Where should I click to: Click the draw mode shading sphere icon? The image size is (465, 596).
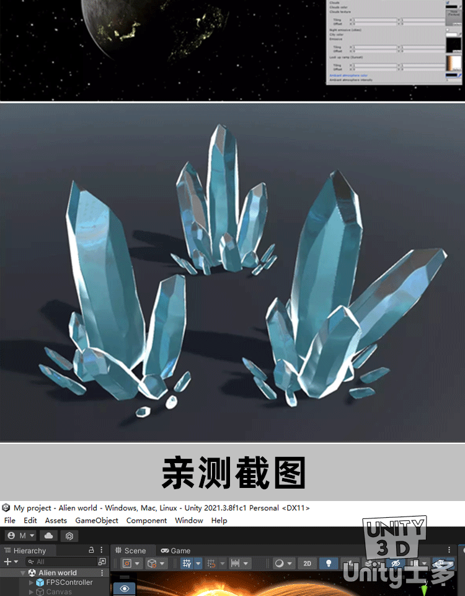click(280, 563)
